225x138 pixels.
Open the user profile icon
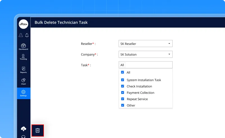(21, 35)
